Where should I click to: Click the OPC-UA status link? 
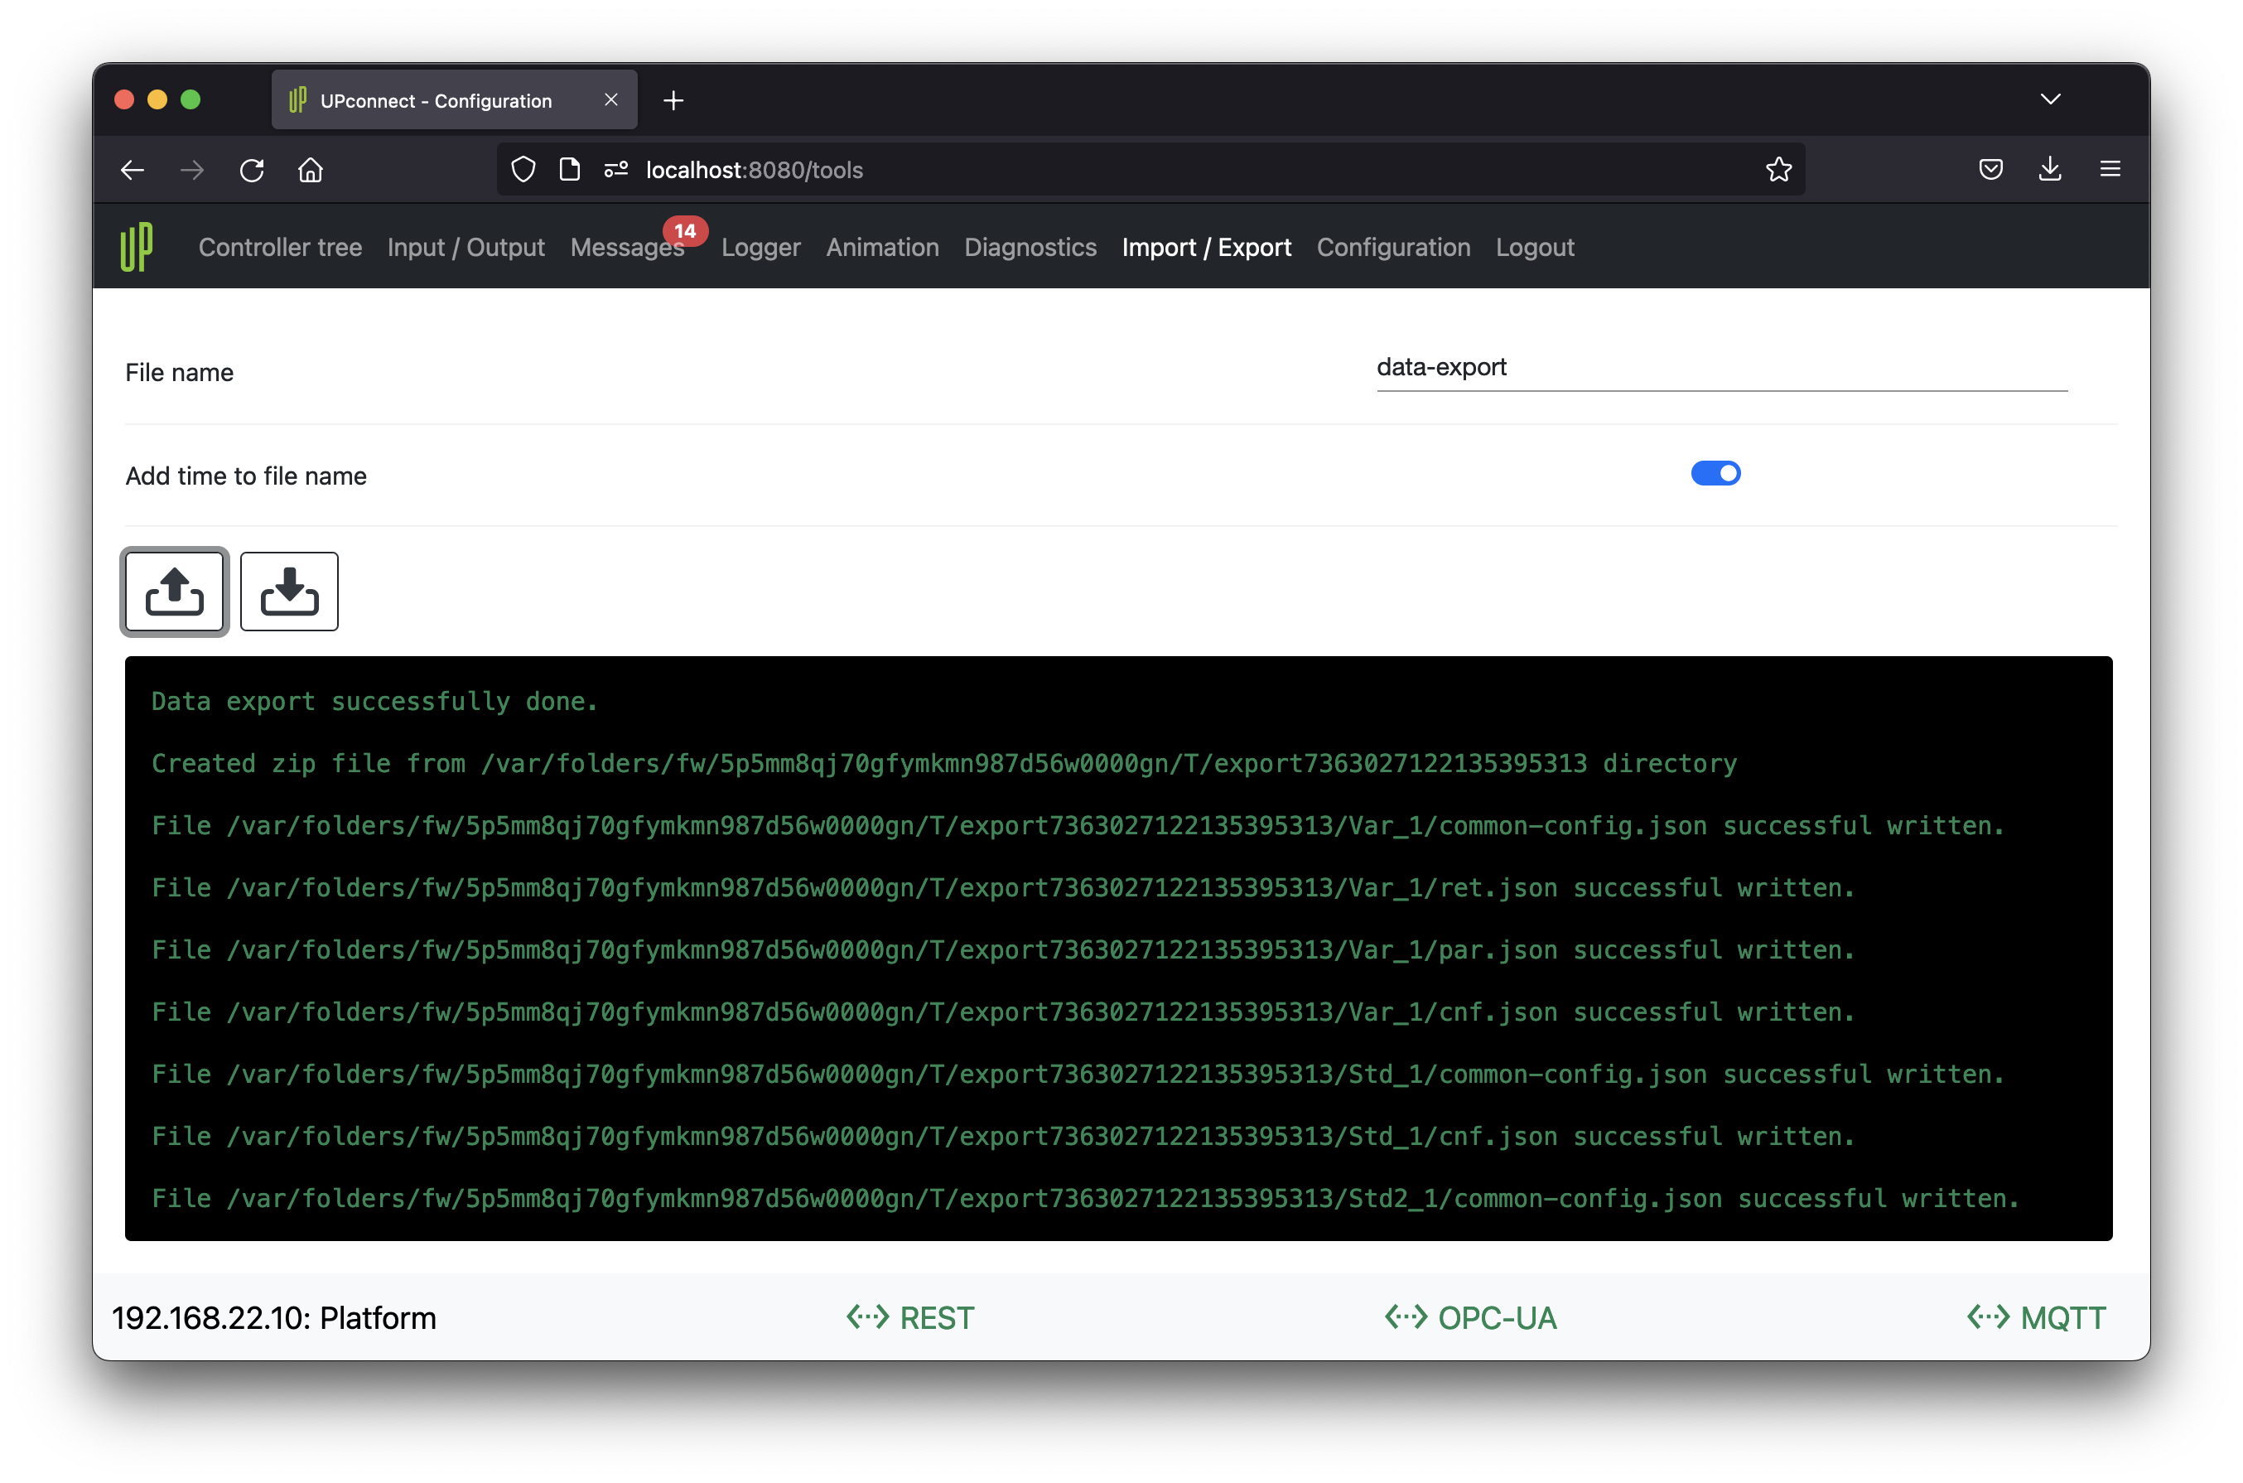click(1471, 1317)
